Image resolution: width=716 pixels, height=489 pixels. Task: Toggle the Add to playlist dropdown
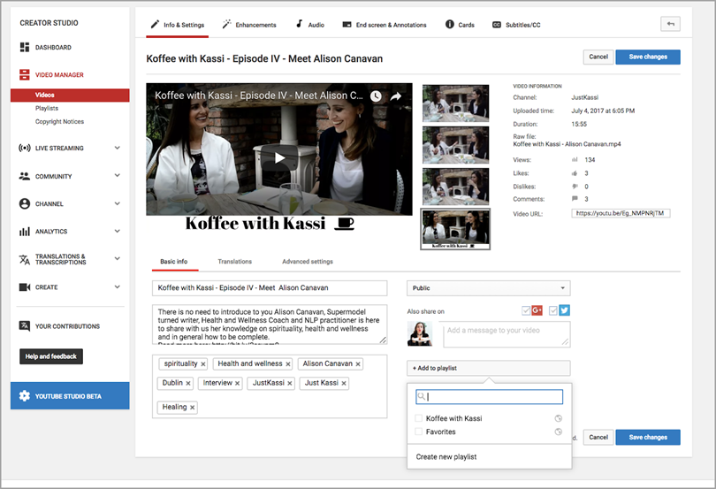(489, 369)
